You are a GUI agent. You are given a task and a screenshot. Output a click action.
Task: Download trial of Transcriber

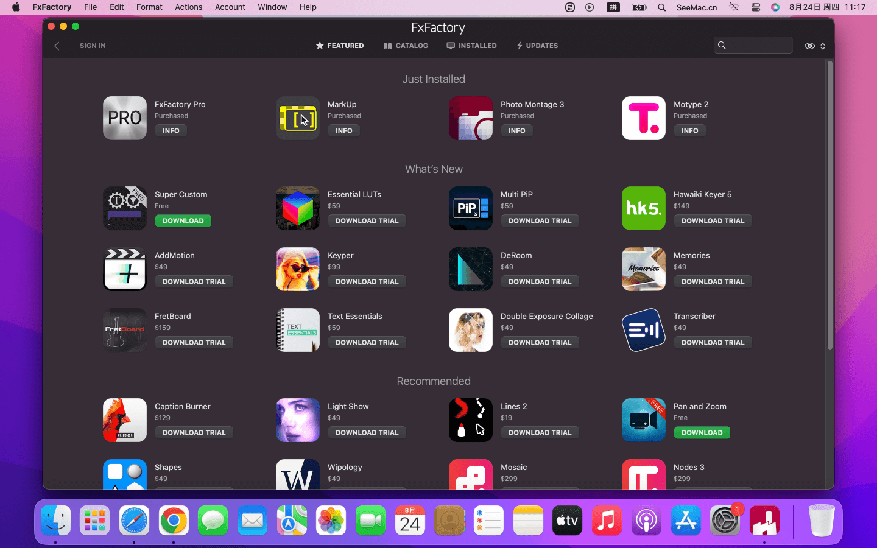tap(713, 342)
